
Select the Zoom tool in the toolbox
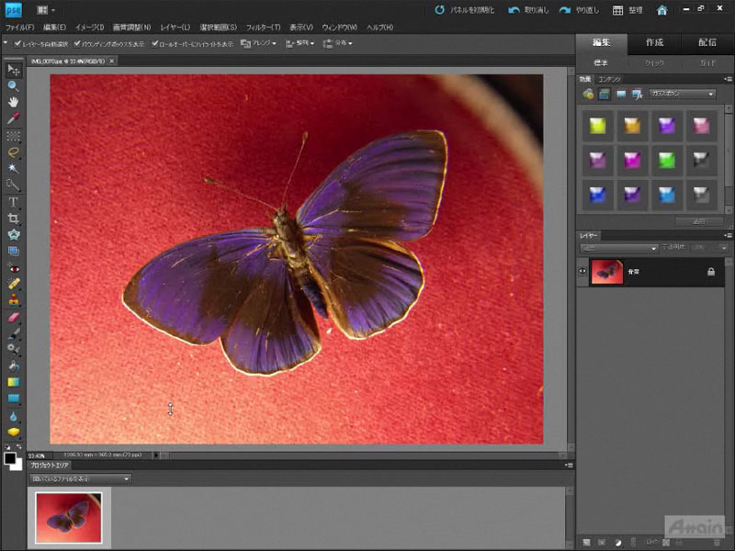(13, 85)
